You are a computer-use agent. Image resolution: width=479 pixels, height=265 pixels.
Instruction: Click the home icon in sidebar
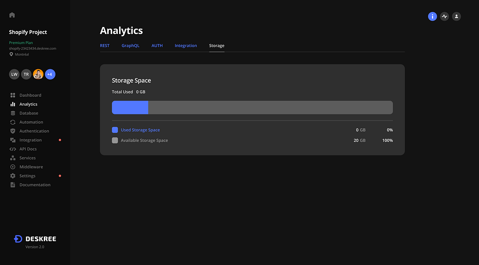coord(12,15)
